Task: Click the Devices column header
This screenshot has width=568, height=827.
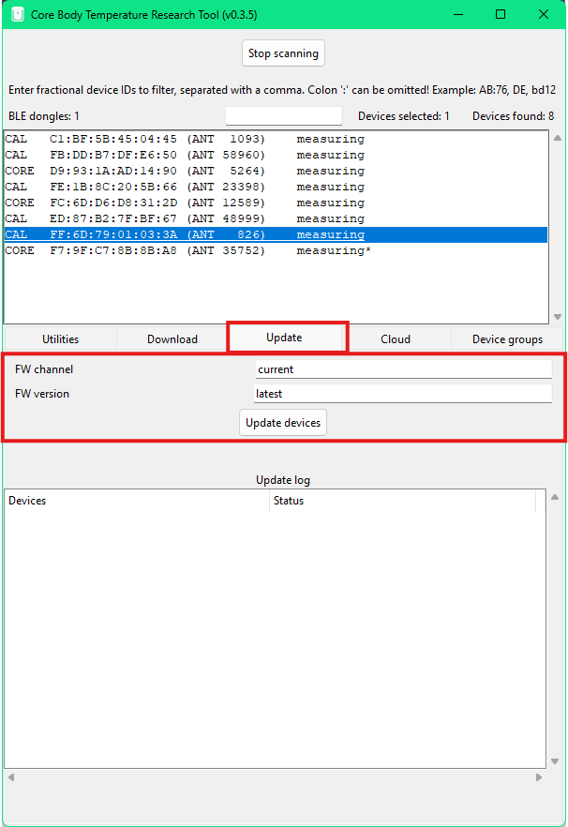Action: click(x=137, y=501)
